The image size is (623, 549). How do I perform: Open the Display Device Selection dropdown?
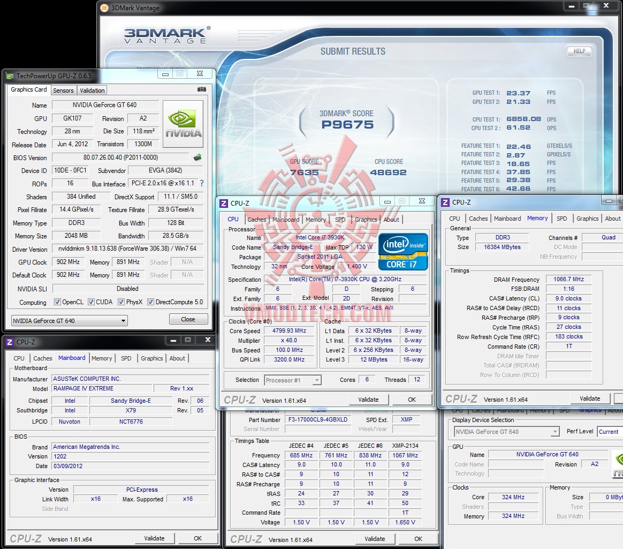click(506, 432)
